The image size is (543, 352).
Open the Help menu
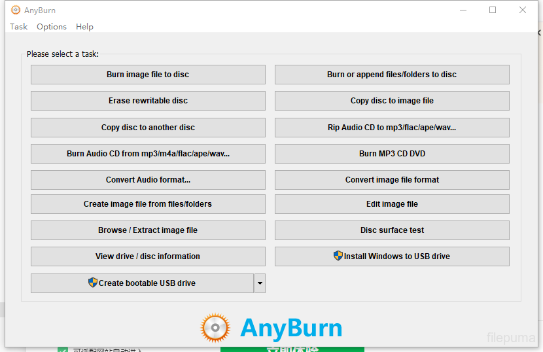[x=84, y=27]
